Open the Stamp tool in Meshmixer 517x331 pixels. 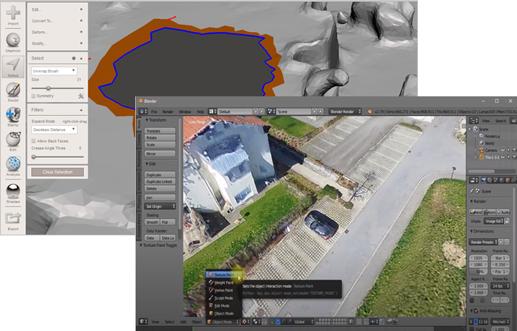13,117
